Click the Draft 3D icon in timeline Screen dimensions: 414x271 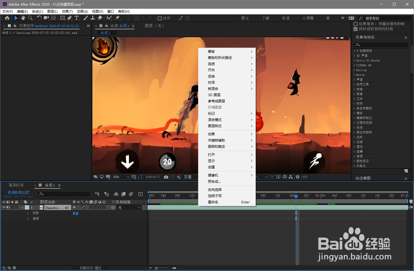point(107,194)
